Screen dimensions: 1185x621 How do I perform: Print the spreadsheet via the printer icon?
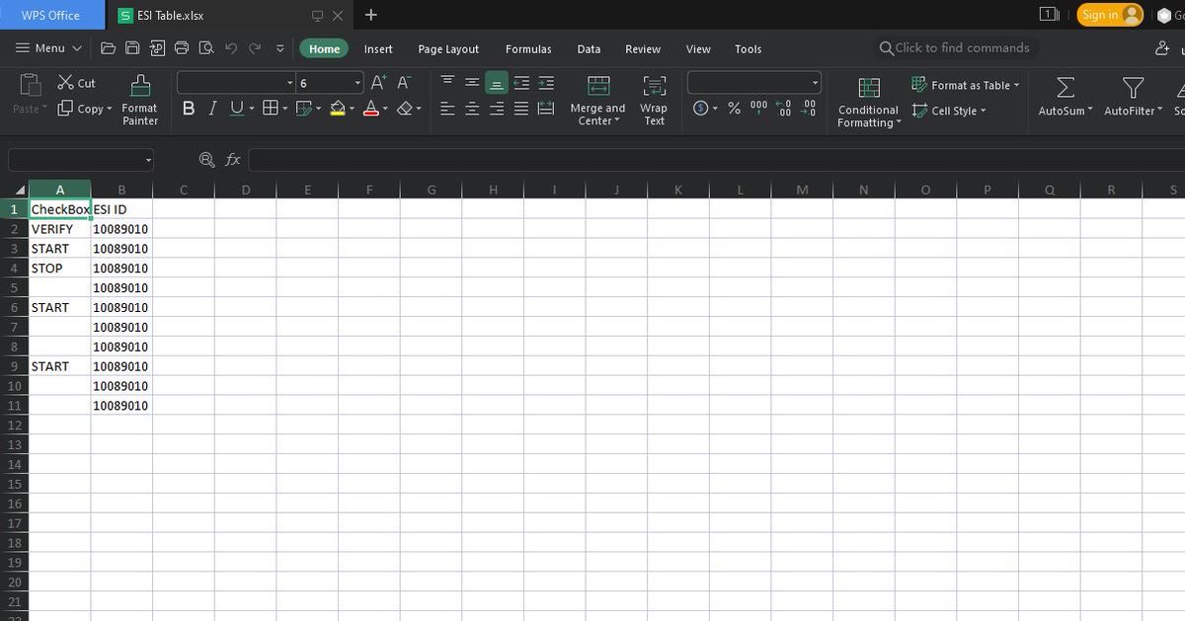[182, 48]
